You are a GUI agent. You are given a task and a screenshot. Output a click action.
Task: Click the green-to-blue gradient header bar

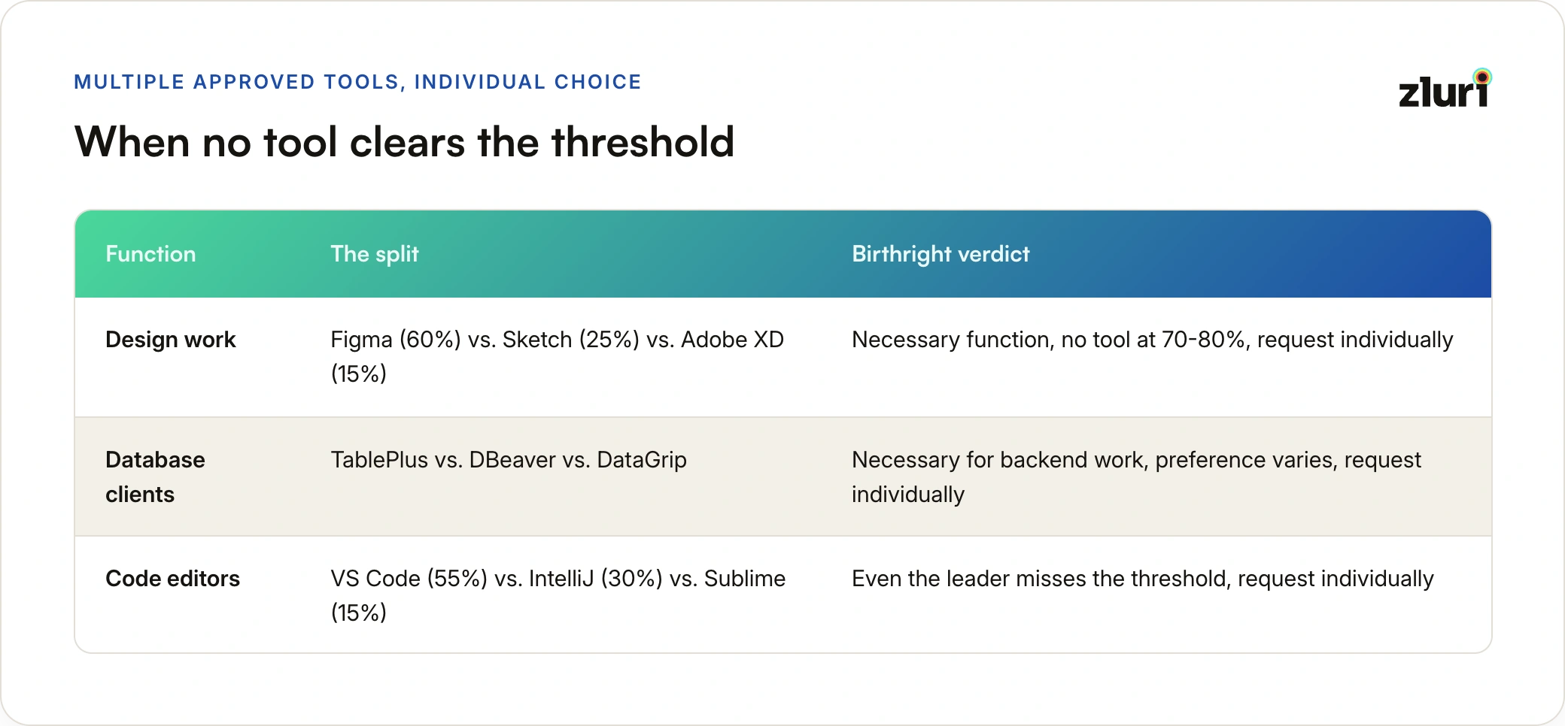[x=783, y=254]
